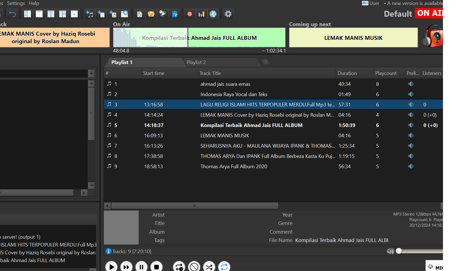Open the Settings menu
Image resolution: width=467 pixels, height=271 pixels.
[x=16, y=3]
